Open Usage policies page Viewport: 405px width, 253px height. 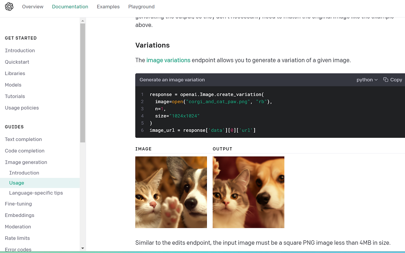(x=22, y=108)
